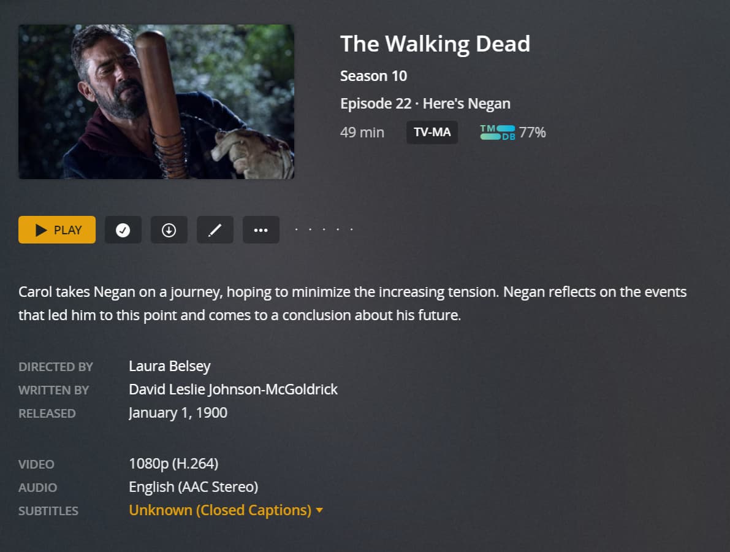Click the download episode icon
This screenshot has width=730, height=552.
point(169,229)
